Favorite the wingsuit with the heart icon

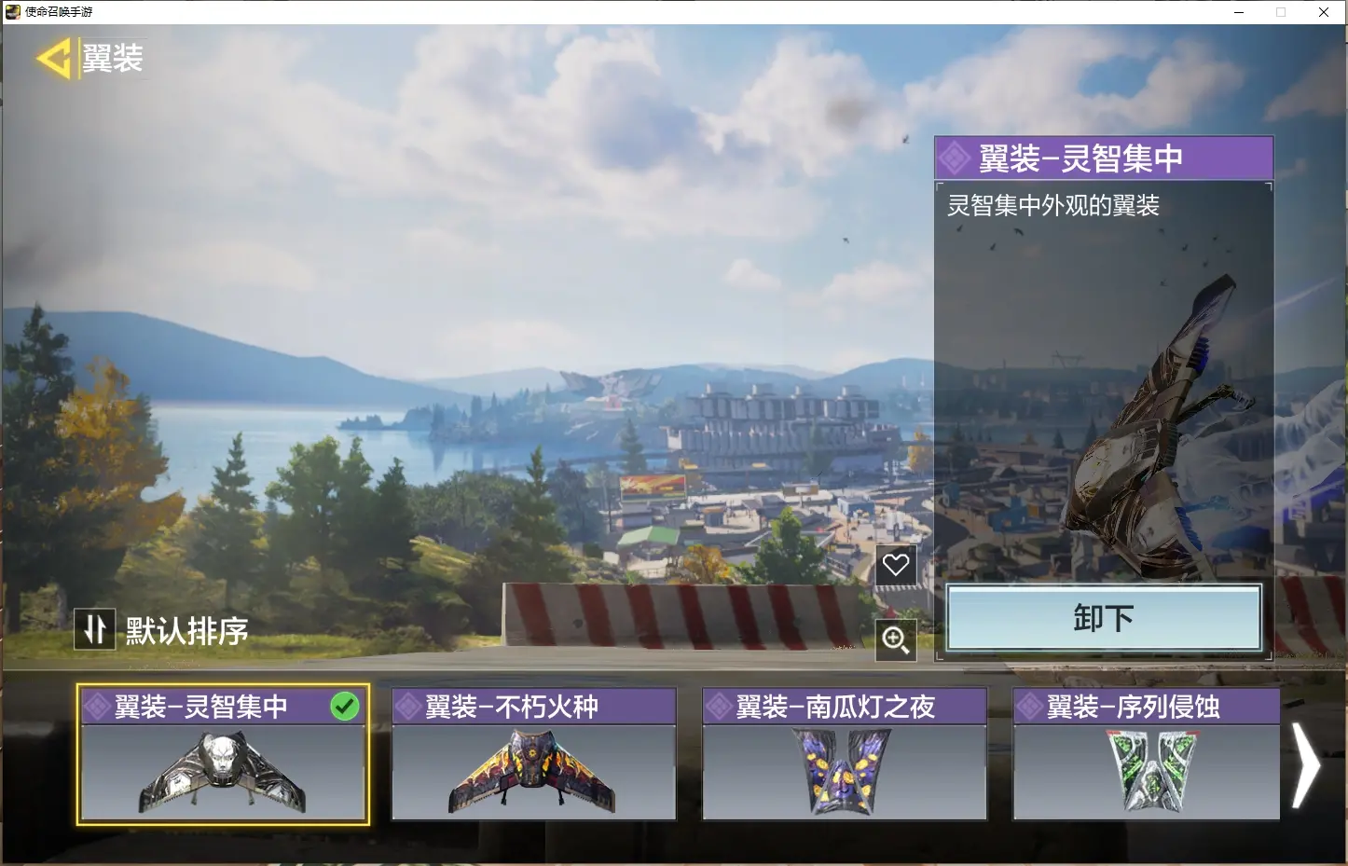pyautogui.click(x=896, y=565)
